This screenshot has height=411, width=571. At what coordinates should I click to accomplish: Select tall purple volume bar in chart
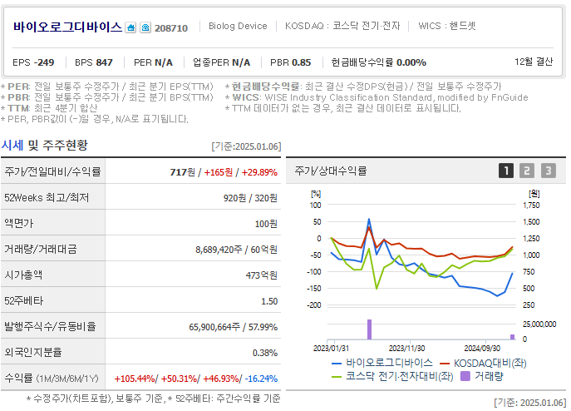pyautogui.click(x=369, y=329)
